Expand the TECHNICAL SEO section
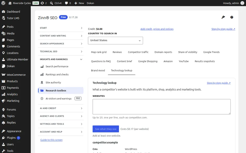 pos(61,52)
